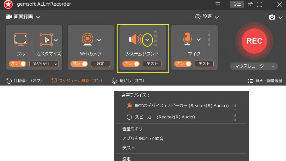Screen dimensions: 286x161
Task: Select the フル full screen icon
Action: [21, 39]
